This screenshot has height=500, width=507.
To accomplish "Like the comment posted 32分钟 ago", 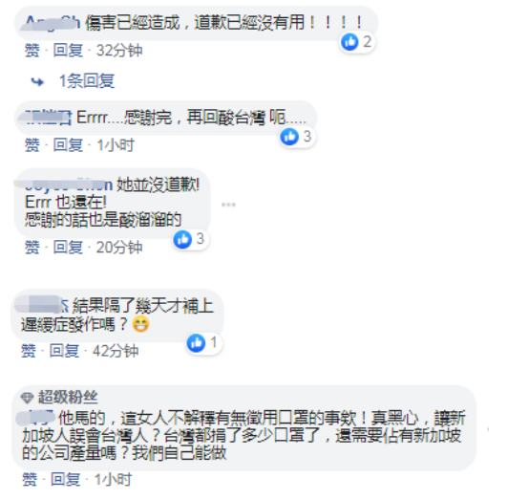I will click(32, 51).
